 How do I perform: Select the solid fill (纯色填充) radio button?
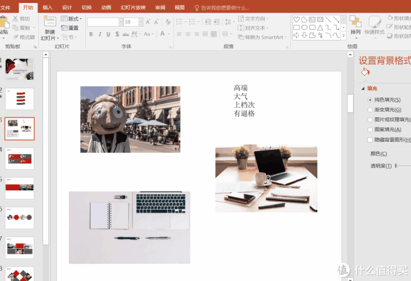(x=370, y=100)
